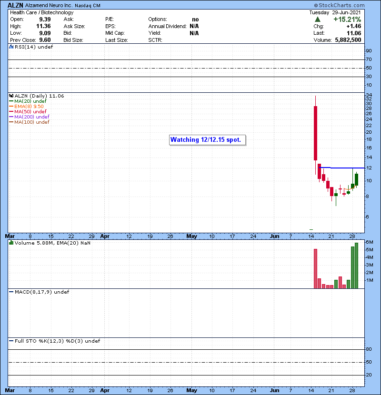The height and width of the screenshot is (395, 381).
Task: Click the 80 label on the stochastic axis
Action: click(369, 349)
